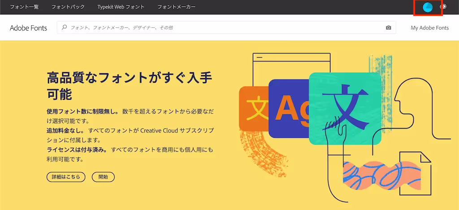This screenshot has height=210, width=459.
Task: Click the 高品質なフォントがすぐ入手可能 heading
Action: [x=130, y=86]
